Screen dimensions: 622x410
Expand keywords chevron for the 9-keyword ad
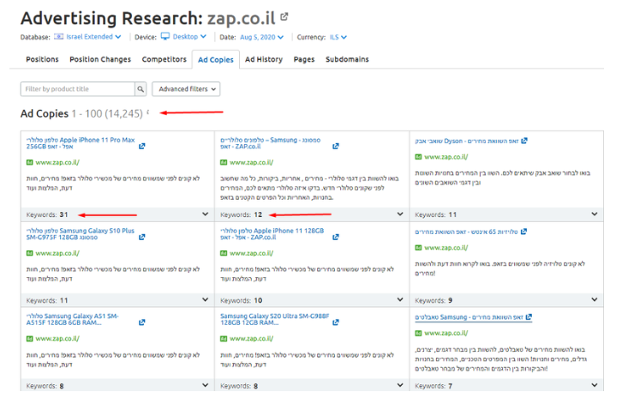595,299
